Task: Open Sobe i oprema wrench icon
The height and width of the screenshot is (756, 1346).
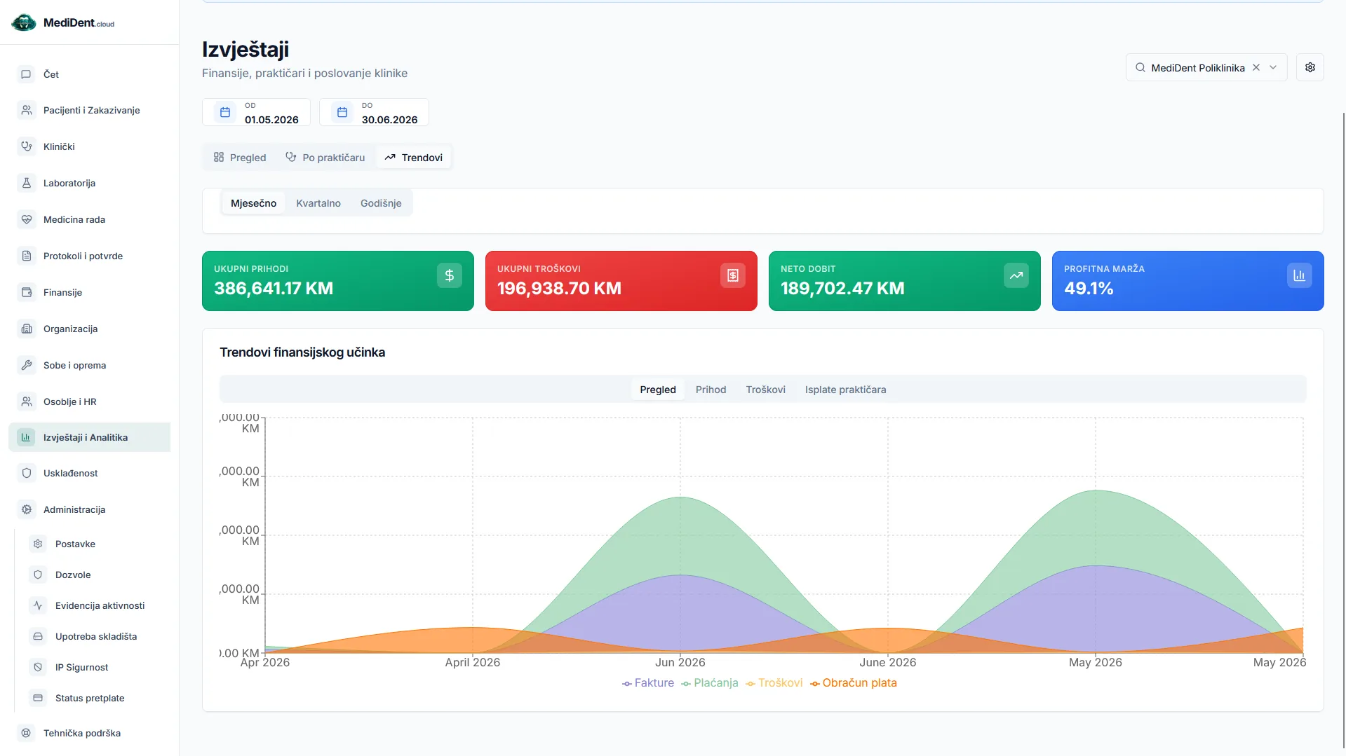Action: click(x=26, y=365)
